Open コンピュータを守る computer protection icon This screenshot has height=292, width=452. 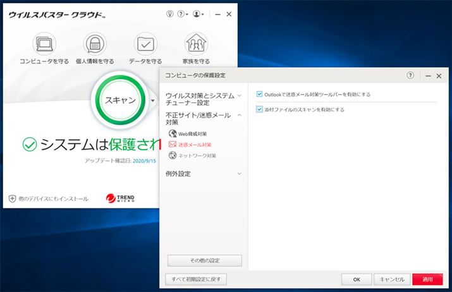click(44, 44)
